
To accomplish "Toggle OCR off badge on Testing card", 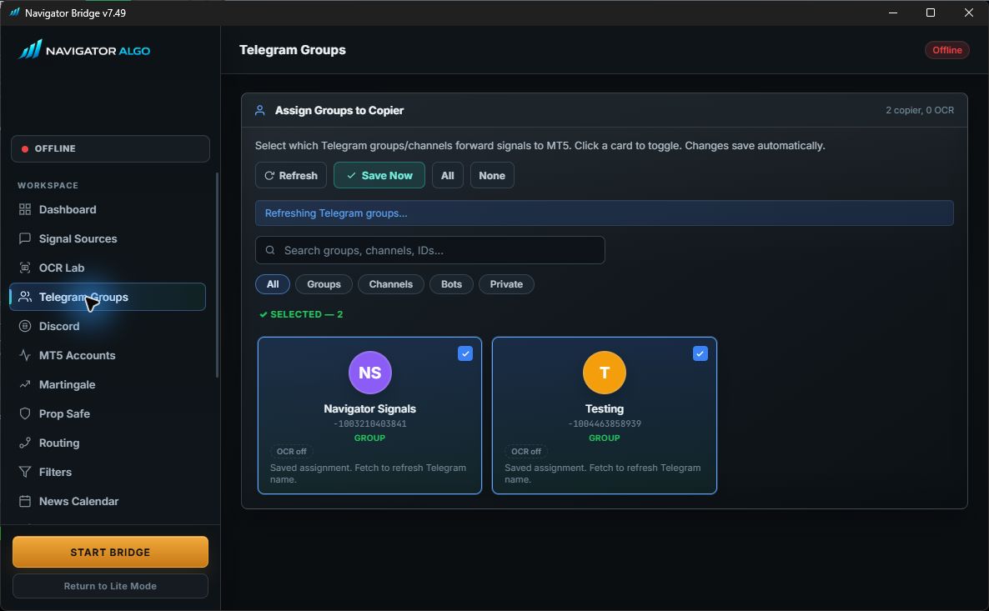I will click(x=526, y=452).
